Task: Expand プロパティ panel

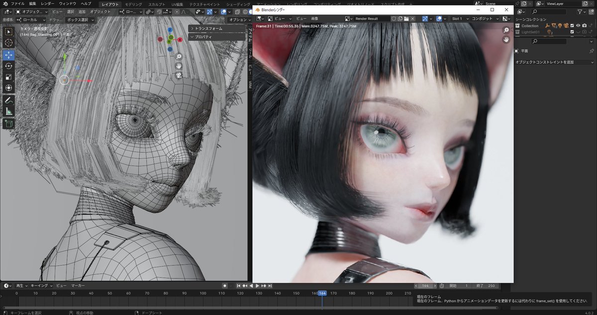Action: point(217,37)
